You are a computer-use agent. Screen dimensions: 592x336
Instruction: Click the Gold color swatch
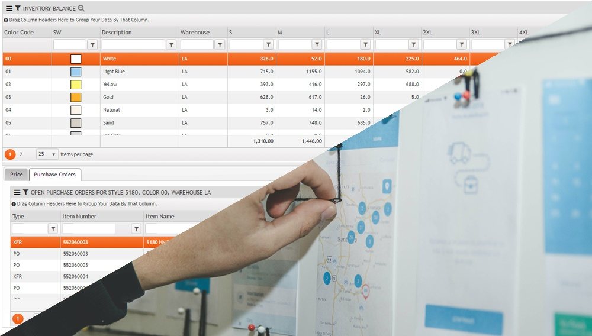pos(76,97)
